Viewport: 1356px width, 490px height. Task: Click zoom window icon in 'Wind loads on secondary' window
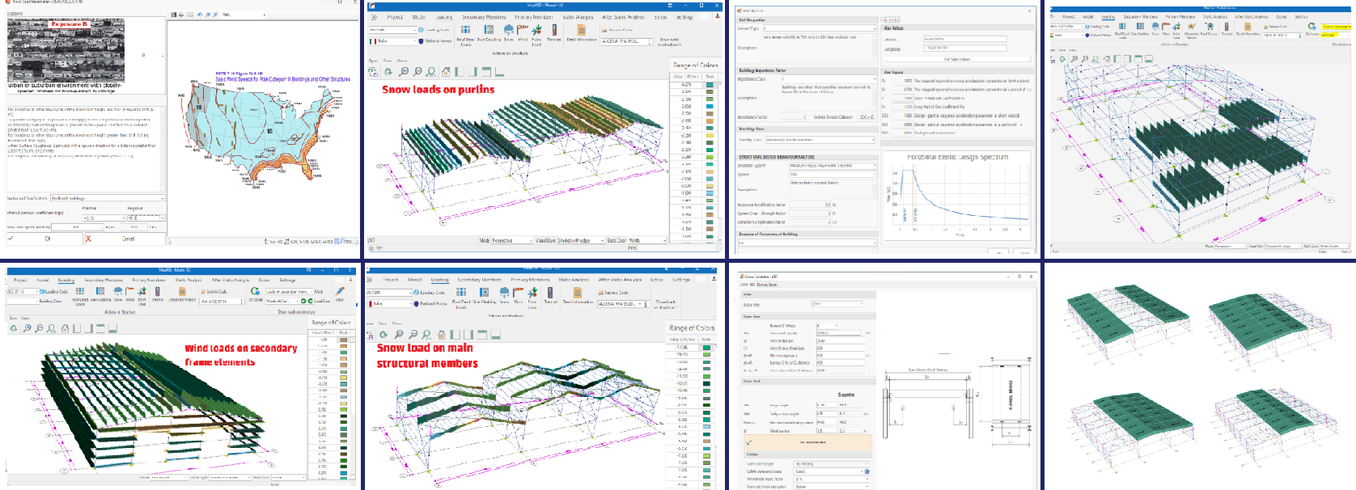pos(51,328)
